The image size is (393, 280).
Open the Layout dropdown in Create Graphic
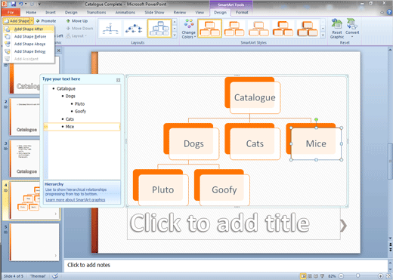(76, 36)
